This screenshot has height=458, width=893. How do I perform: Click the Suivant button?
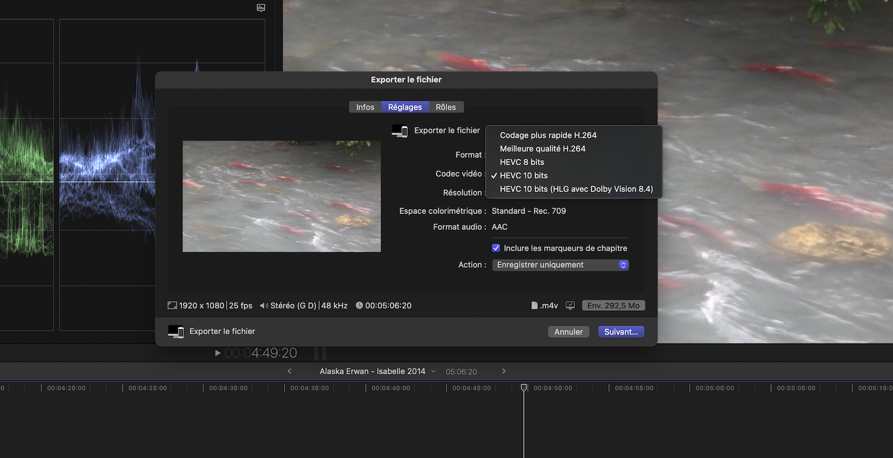pos(621,332)
